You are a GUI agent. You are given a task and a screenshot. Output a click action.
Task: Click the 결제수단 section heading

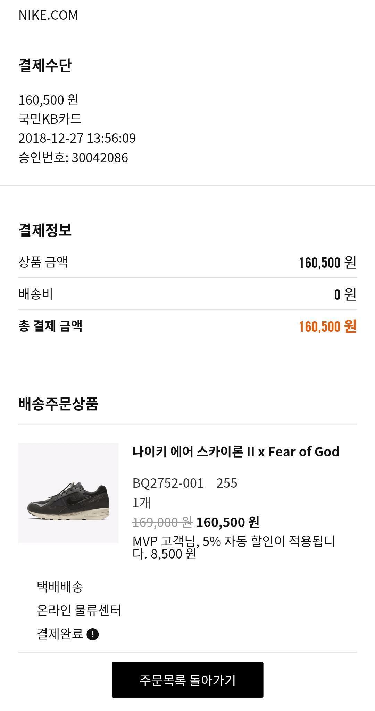[x=45, y=65]
